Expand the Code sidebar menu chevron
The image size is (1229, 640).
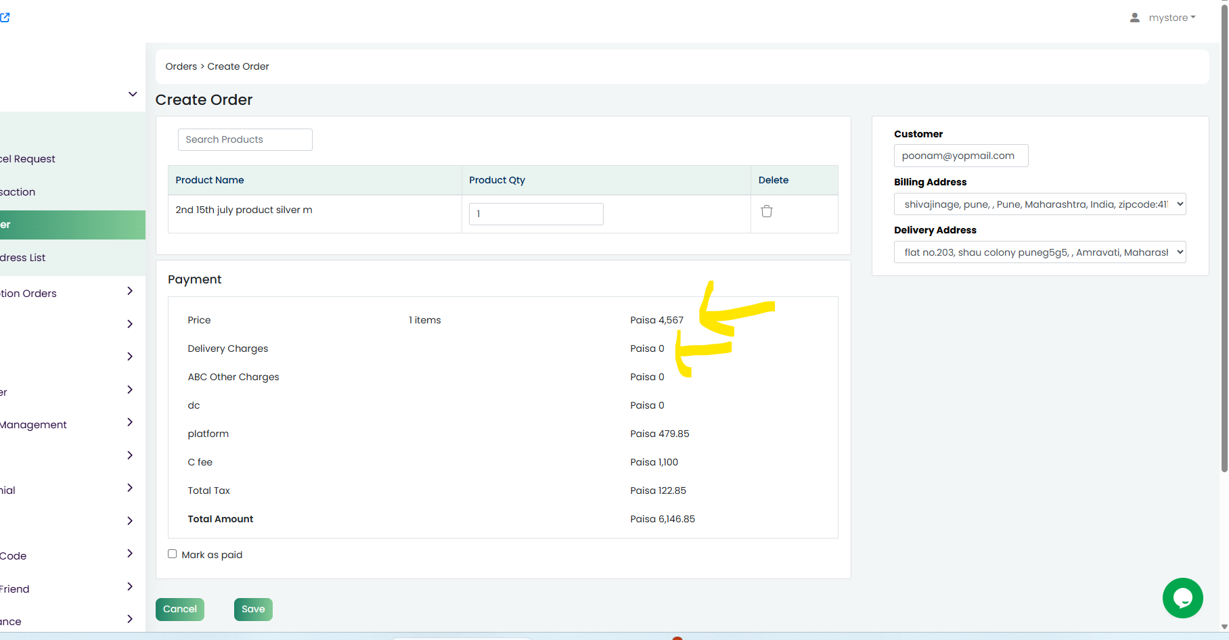tap(130, 553)
